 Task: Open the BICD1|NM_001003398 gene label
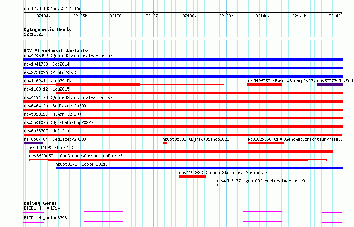coord(45,218)
